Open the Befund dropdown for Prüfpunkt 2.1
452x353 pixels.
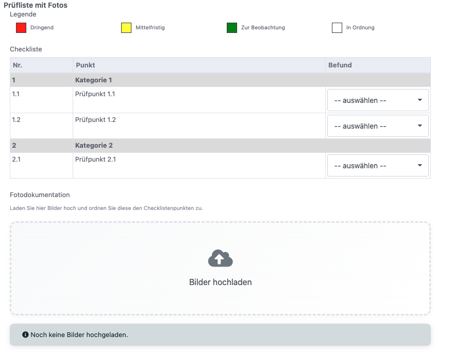(378, 165)
